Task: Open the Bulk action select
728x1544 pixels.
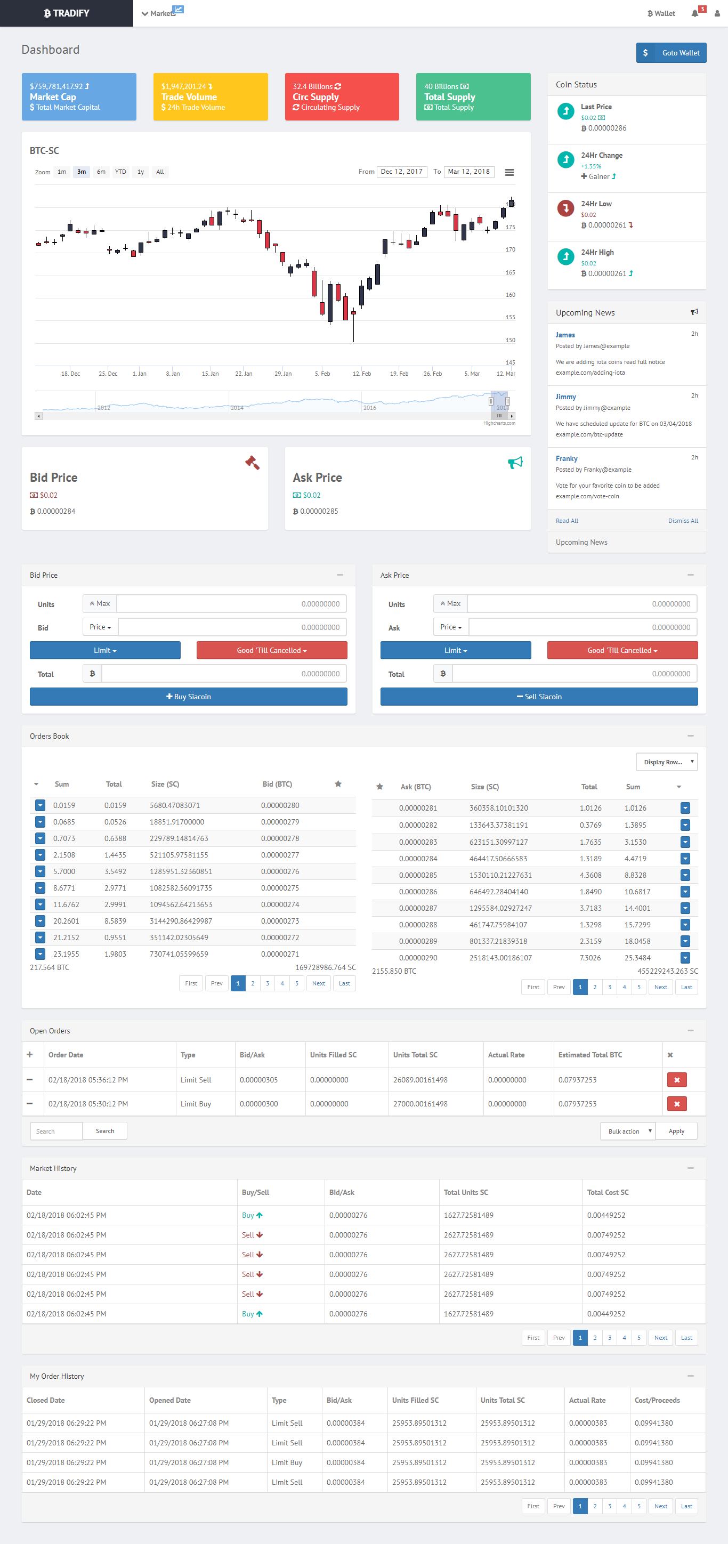Action: point(628,1131)
